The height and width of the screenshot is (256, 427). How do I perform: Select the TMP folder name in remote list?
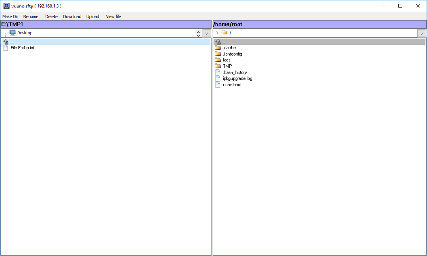coord(227,66)
